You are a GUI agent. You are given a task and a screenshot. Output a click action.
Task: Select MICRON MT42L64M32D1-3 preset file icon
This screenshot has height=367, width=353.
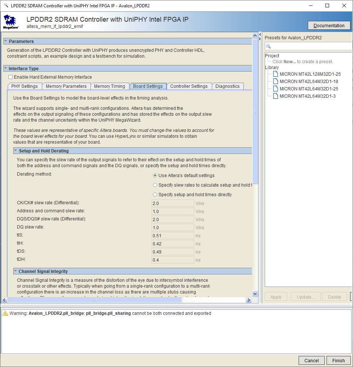pyautogui.click(x=276, y=96)
